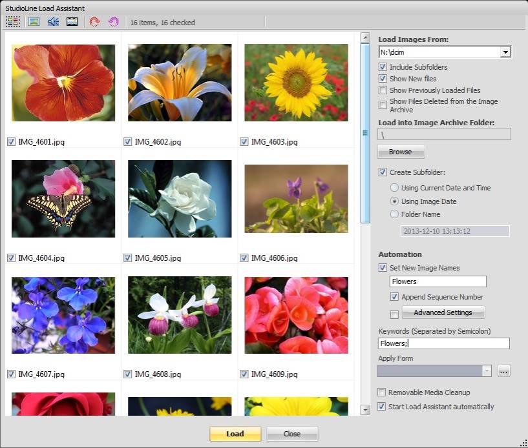Select the butterfly thumbnail IMG_4604
Screen dimensions: 528x448
click(63, 199)
